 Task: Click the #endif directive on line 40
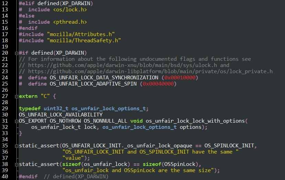point(28,176)
